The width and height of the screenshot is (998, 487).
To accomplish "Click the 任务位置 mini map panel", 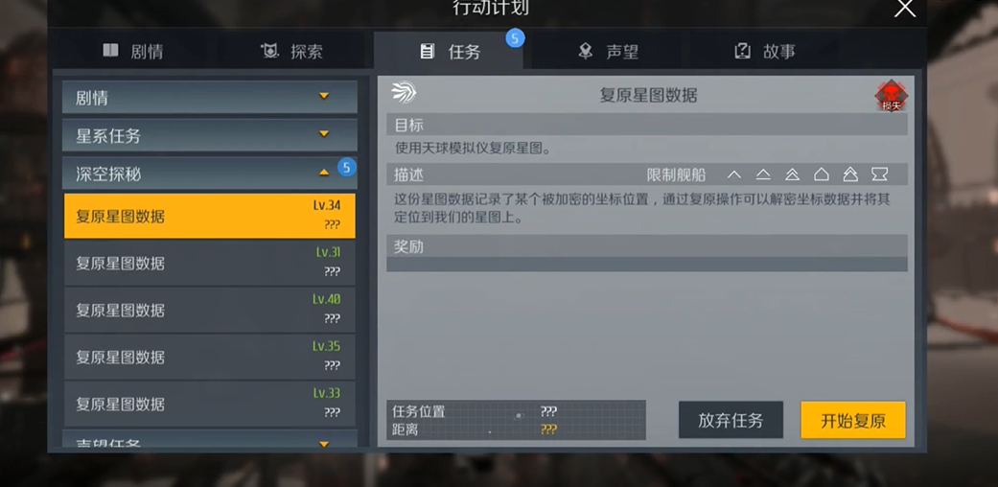I will [x=516, y=420].
